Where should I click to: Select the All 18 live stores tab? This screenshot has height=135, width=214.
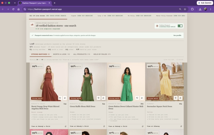pyautogui.click(x=48, y=16)
